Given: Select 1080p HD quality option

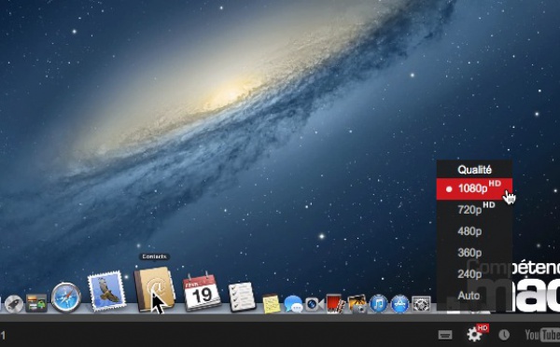Looking at the screenshot, I should pos(474,188).
